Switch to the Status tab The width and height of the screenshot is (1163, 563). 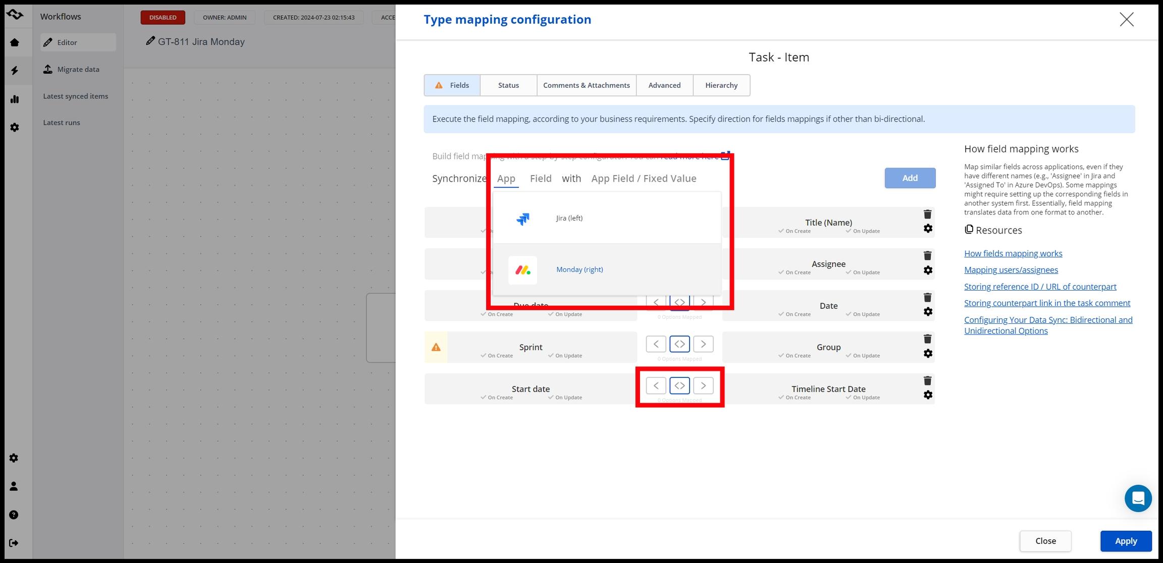coord(508,85)
